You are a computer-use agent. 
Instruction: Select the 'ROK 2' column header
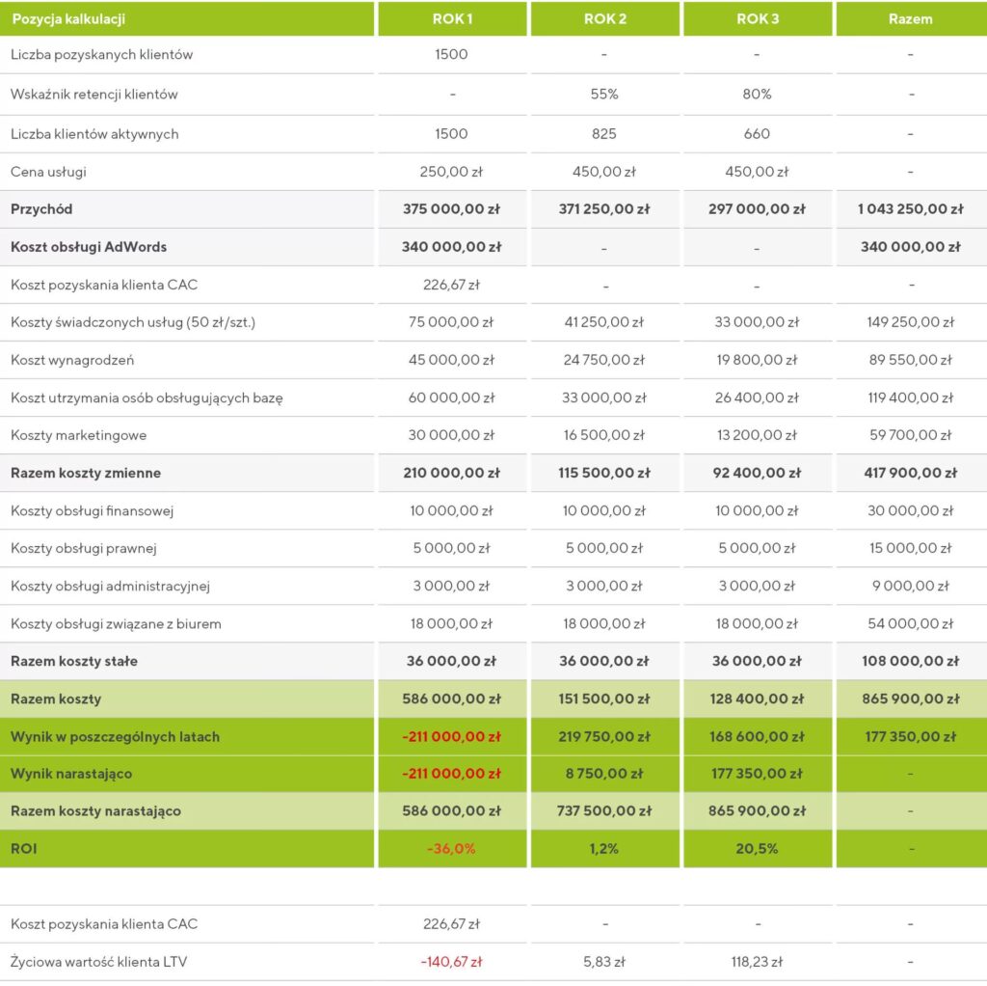pos(604,18)
